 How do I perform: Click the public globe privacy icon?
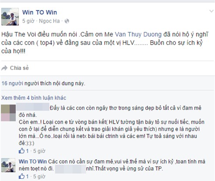[x=67, y=21]
